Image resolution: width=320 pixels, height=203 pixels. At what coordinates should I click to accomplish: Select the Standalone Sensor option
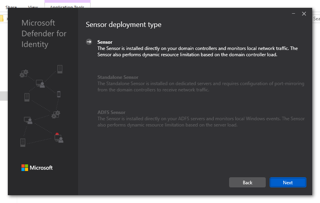click(118, 77)
